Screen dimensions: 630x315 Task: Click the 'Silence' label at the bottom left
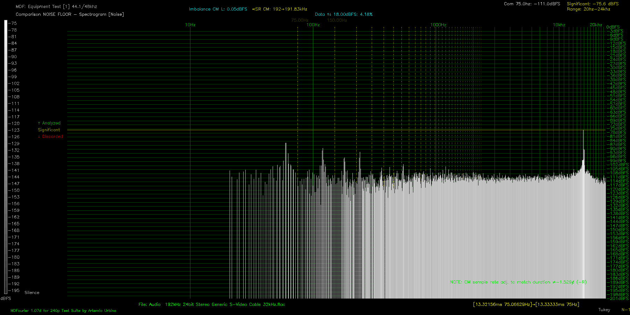tap(32, 293)
